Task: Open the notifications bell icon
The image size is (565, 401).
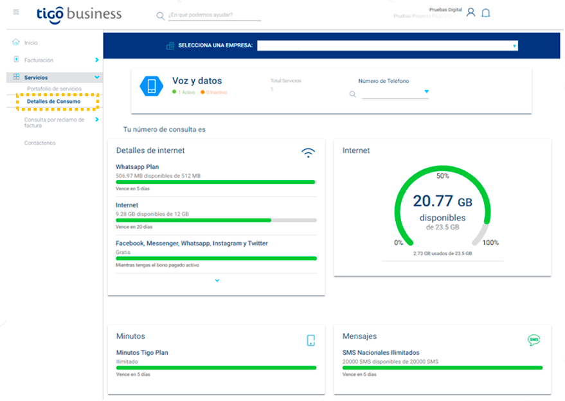Action: [x=486, y=13]
